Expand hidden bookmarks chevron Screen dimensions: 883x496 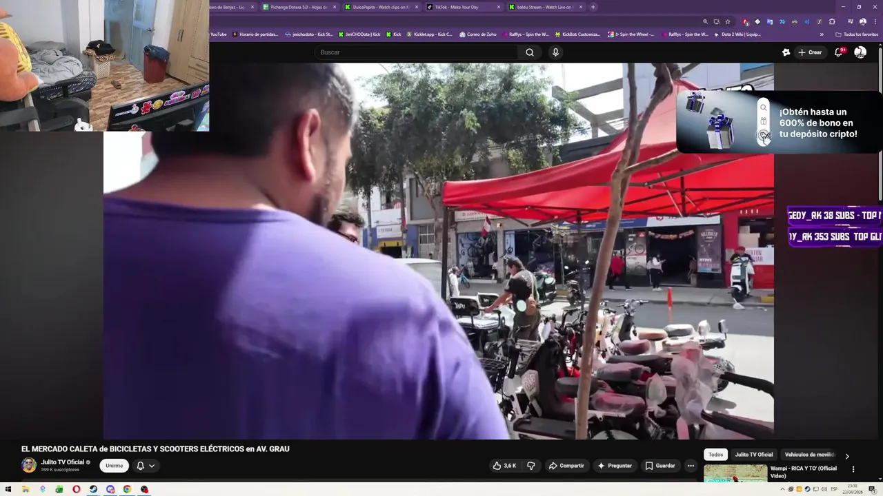pyautogui.click(x=822, y=34)
